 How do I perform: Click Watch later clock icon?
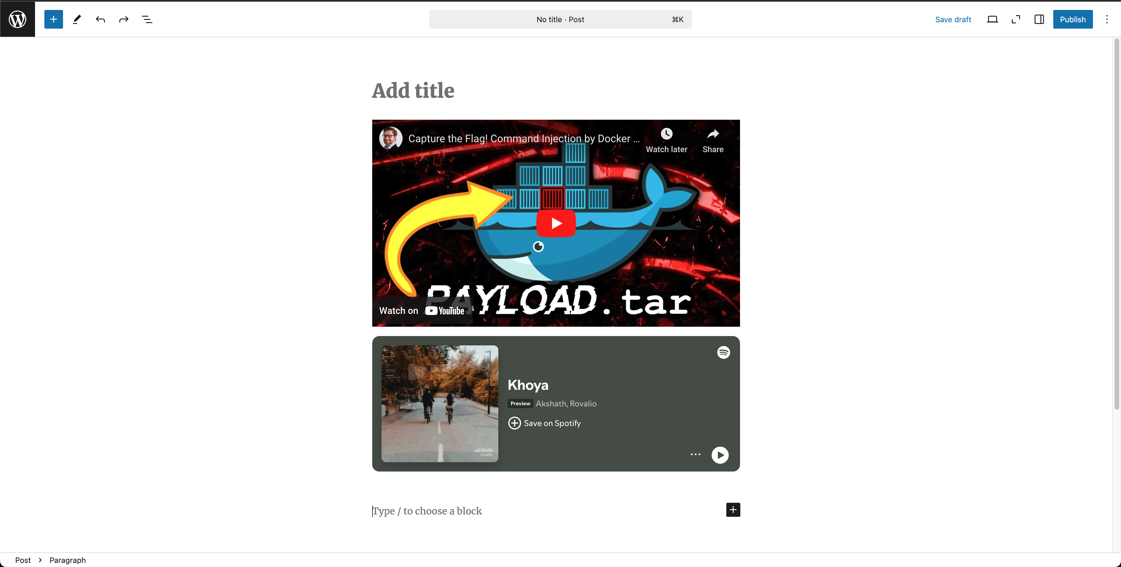tap(666, 134)
